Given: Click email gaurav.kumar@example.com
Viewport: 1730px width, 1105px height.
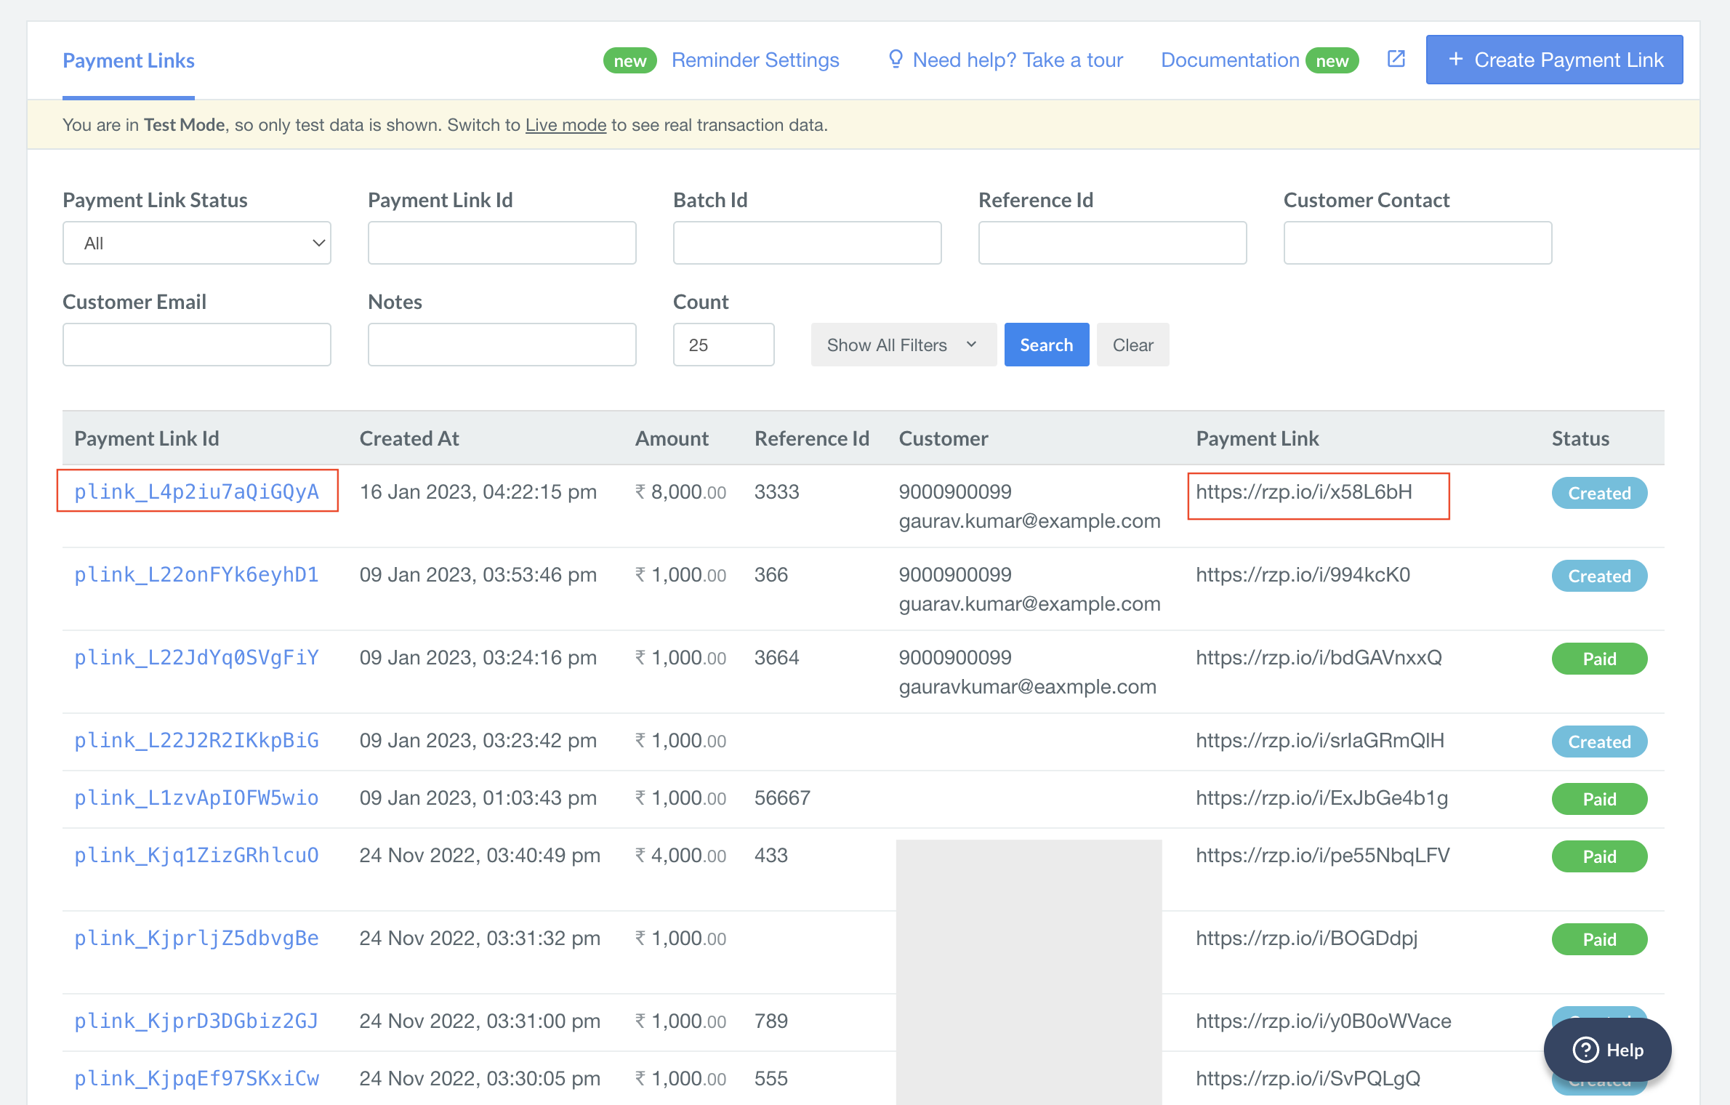Looking at the screenshot, I should 1029,521.
